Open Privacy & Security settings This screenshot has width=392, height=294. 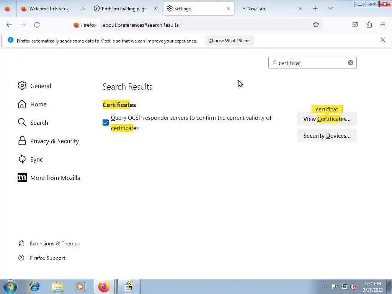click(x=48, y=141)
